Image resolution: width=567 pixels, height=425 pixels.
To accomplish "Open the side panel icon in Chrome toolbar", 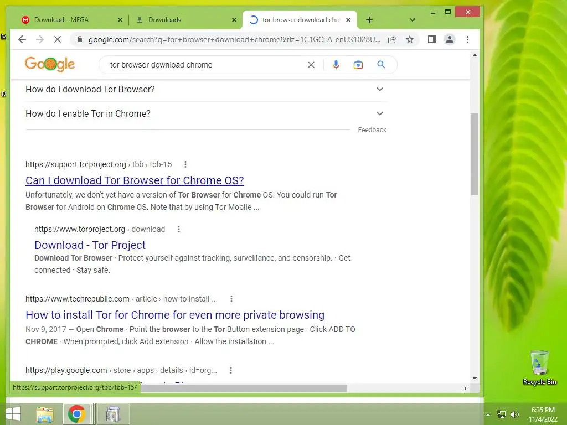I will click(432, 39).
